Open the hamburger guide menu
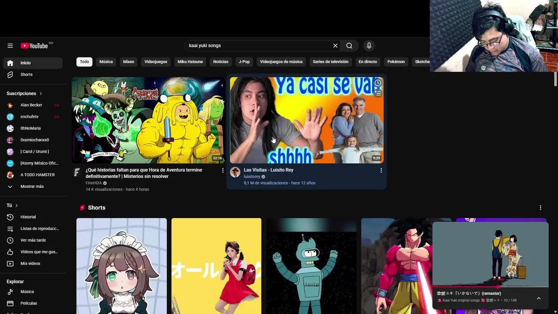This screenshot has height=314, width=558. (10, 46)
